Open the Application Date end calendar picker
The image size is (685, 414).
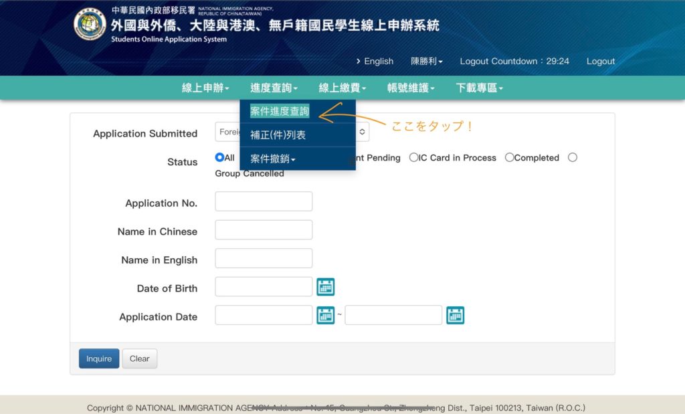[x=456, y=314]
